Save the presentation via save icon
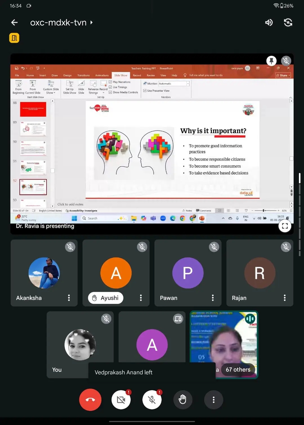This screenshot has height=425, width=304. click(x=17, y=68)
